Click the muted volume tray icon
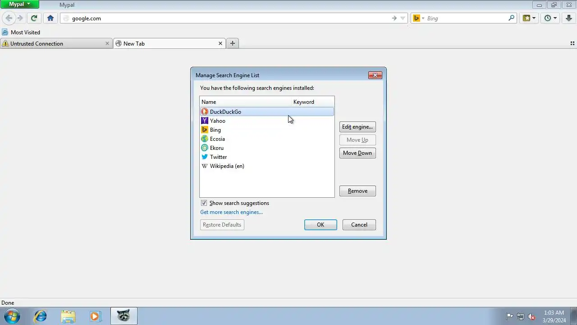This screenshot has height=325, width=577. click(x=531, y=316)
